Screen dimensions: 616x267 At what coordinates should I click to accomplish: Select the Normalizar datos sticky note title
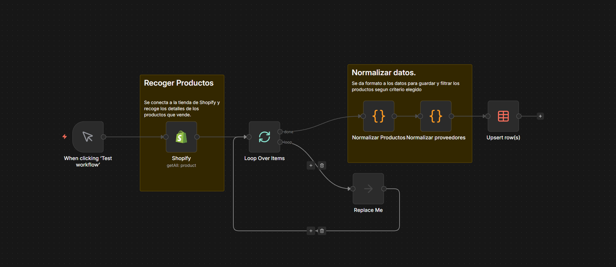click(383, 73)
